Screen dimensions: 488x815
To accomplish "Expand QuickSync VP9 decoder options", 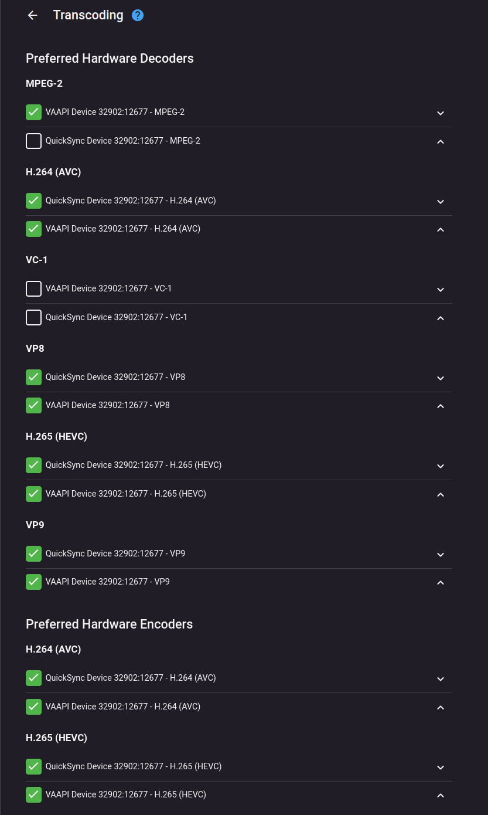I will (441, 554).
